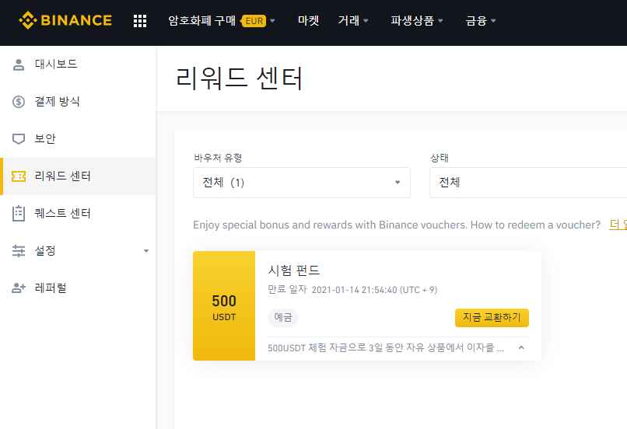Click the 예금 tag on voucher
Image resolution: width=627 pixels, height=429 pixels.
(283, 318)
